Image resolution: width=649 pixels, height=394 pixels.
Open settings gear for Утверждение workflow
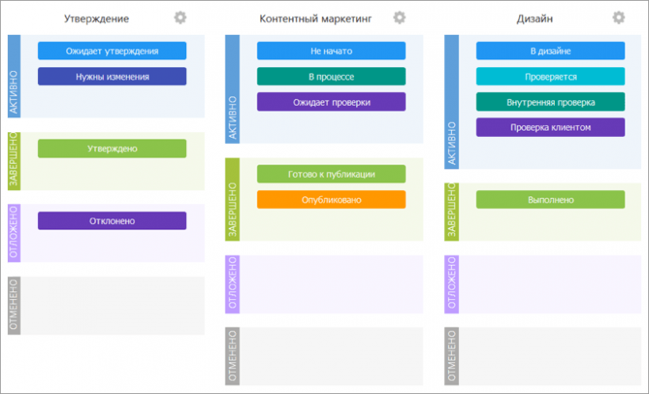point(180,17)
